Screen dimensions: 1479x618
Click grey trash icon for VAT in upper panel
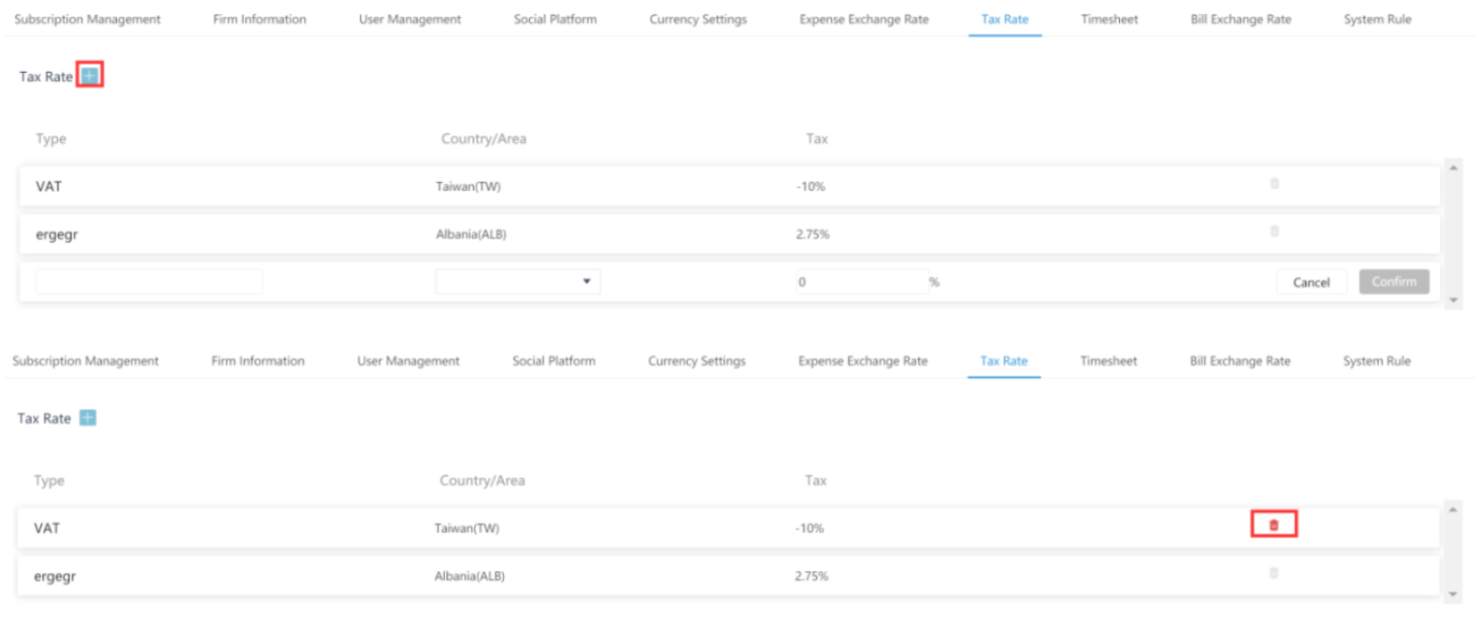coord(1274,184)
